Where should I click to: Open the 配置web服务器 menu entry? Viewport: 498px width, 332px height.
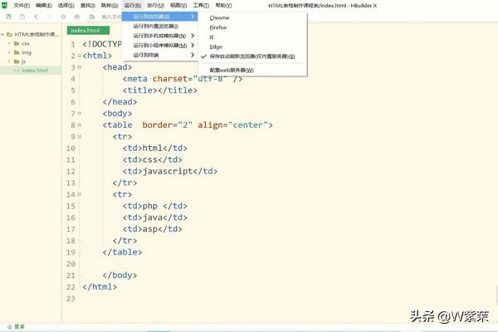[x=232, y=70]
